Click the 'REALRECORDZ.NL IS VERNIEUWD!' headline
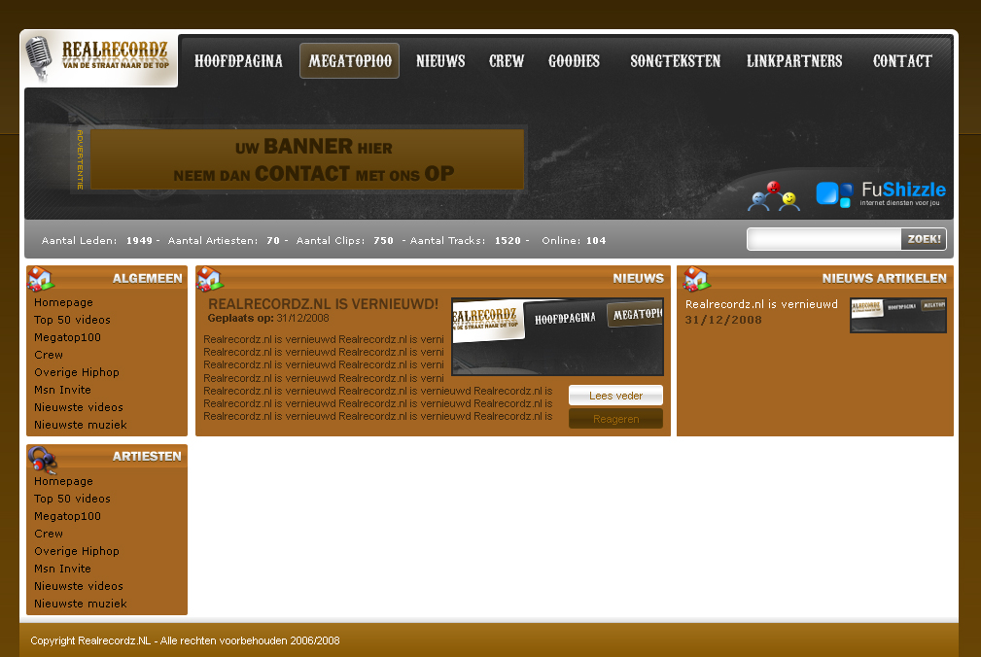 click(x=324, y=304)
